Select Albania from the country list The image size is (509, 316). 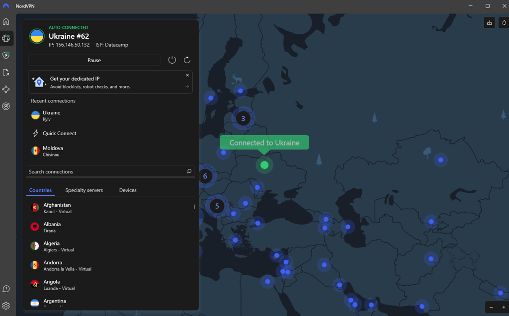pyautogui.click(x=110, y=227)
